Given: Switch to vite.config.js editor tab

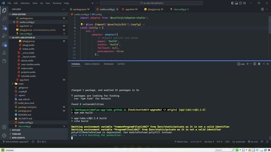Looking at the screenshot, I should [180, 9].
